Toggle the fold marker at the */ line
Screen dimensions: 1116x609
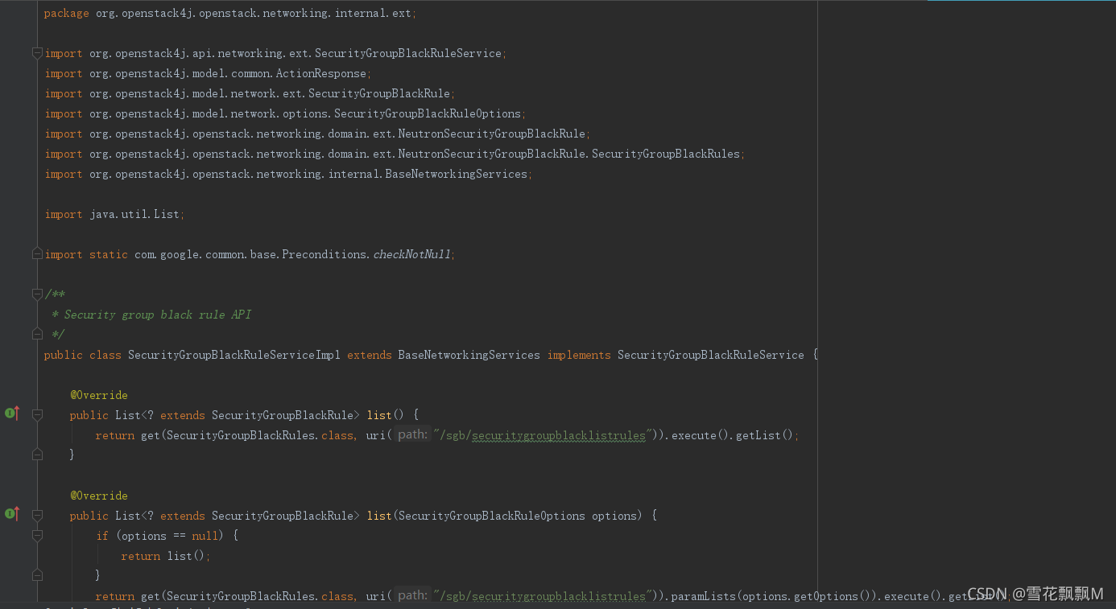(x=37, y=334)
